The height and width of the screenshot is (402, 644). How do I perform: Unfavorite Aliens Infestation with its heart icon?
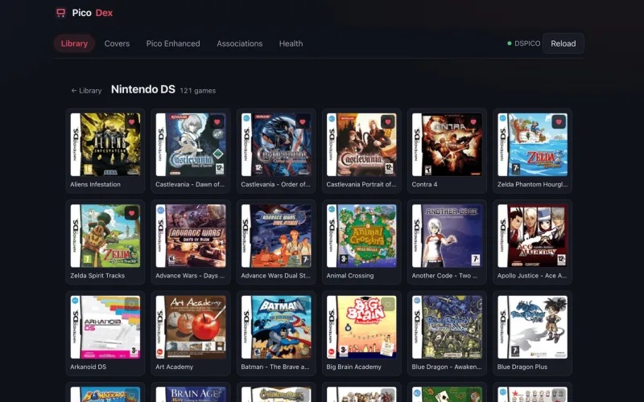click(x=131, y=122)
